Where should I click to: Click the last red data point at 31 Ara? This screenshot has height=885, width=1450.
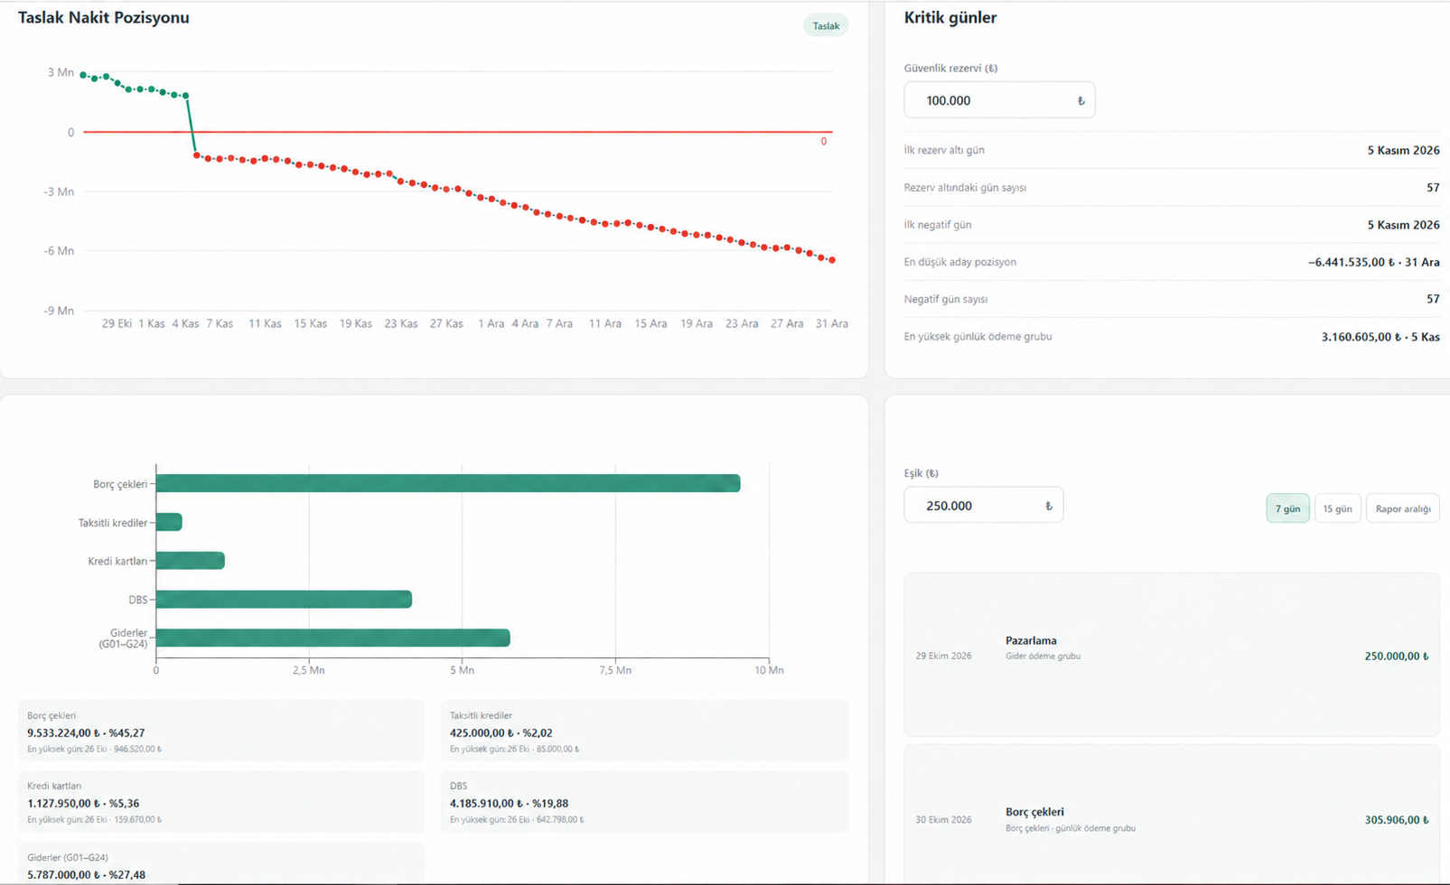832,260
